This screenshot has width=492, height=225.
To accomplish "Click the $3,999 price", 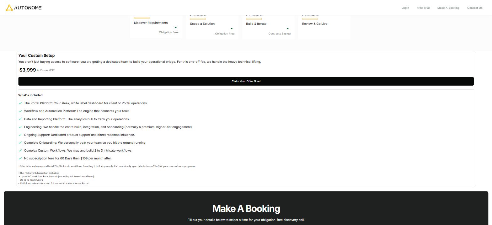I will pos(28,70).
